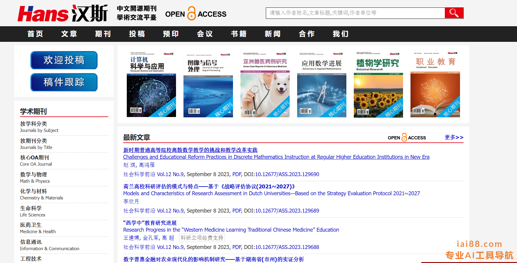The image size is (517, 263).
Task: Click the red search magnifier button
Action: click(x=454, y=13)
